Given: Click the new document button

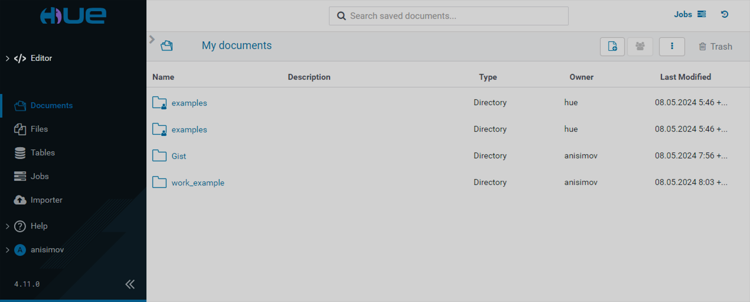Looking at the screenshot, I should click(x=612, y=47).
